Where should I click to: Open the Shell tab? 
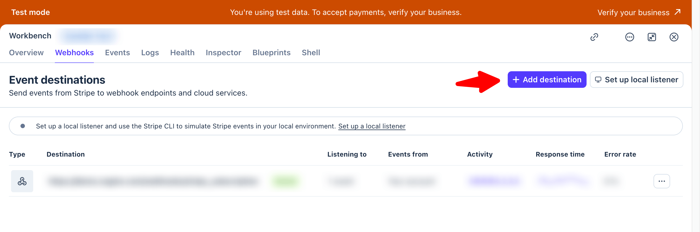pyautogui.click(x=311, y=52)
